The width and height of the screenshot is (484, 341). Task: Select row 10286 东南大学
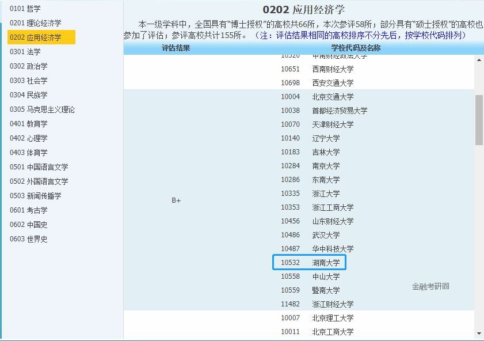coord(310,180)
